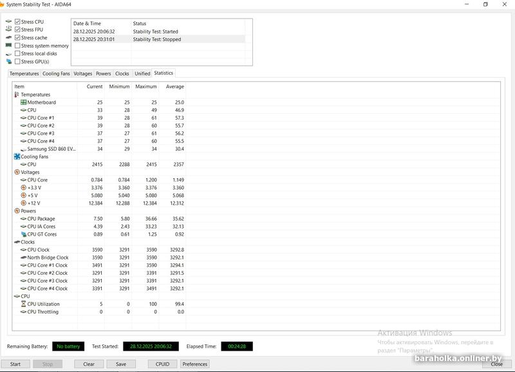Click the Stress GPU monitor icon

click(8, 61)
